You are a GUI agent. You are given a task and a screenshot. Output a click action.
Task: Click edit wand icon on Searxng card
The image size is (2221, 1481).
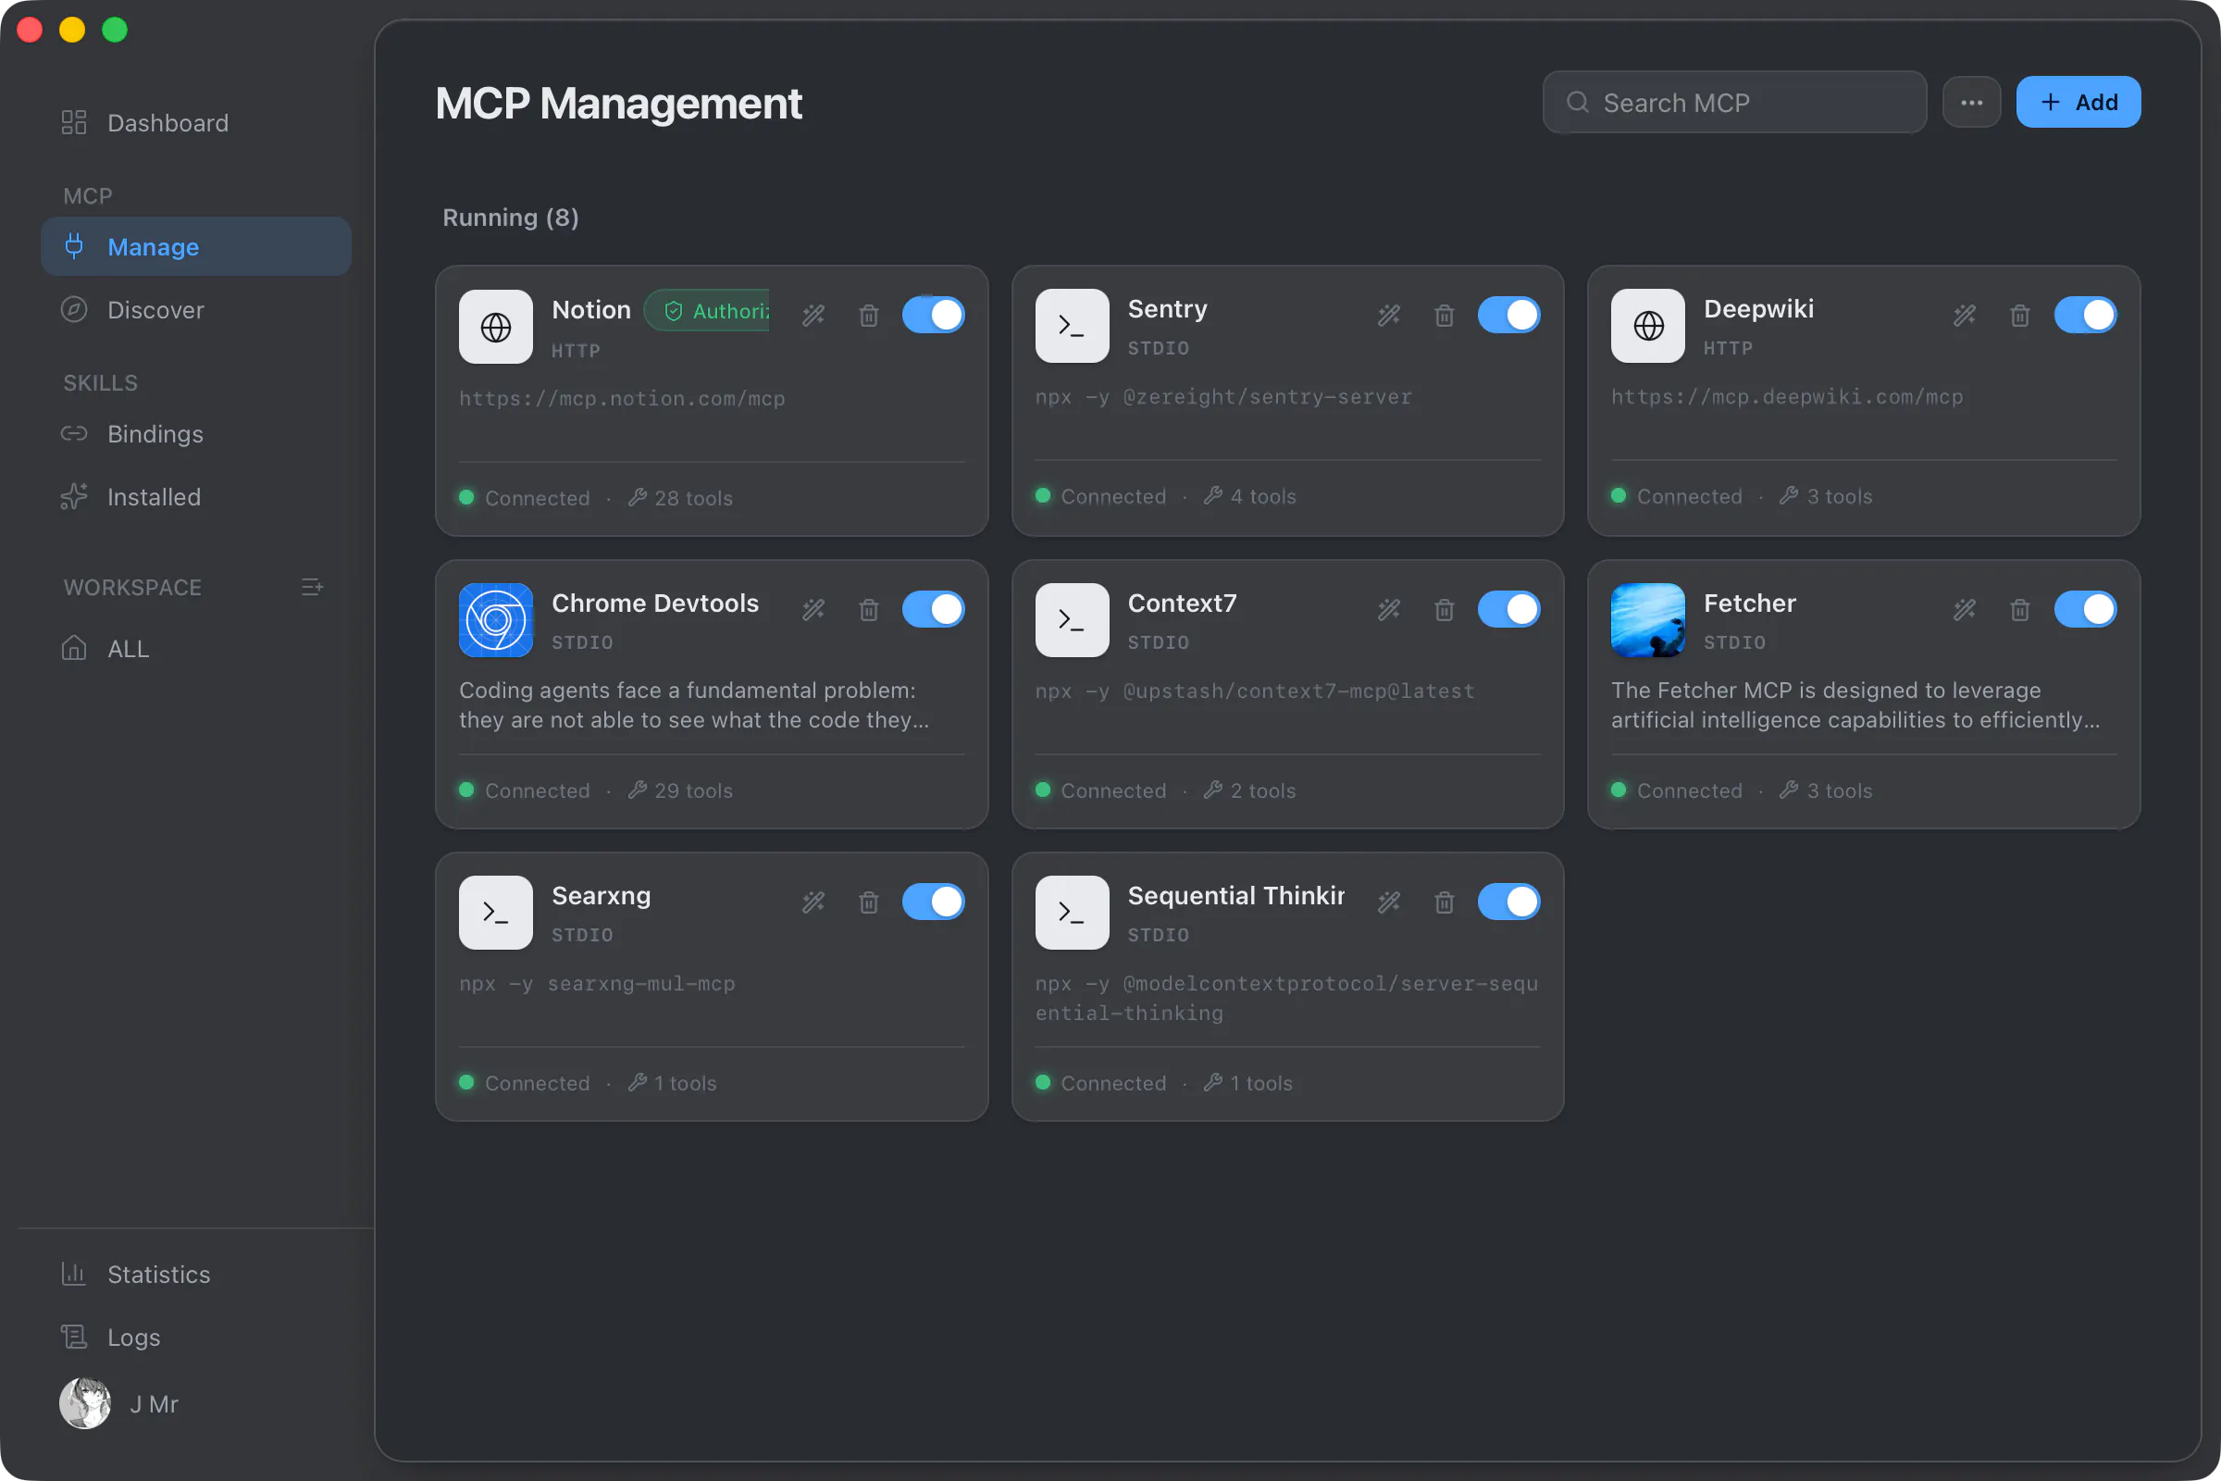pyautogui.click(x=813, y=903)
